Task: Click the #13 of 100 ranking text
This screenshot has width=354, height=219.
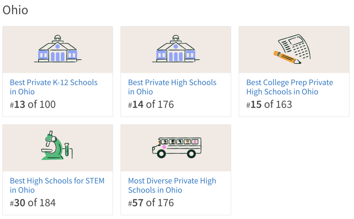Action: click(x=33, y=104)
